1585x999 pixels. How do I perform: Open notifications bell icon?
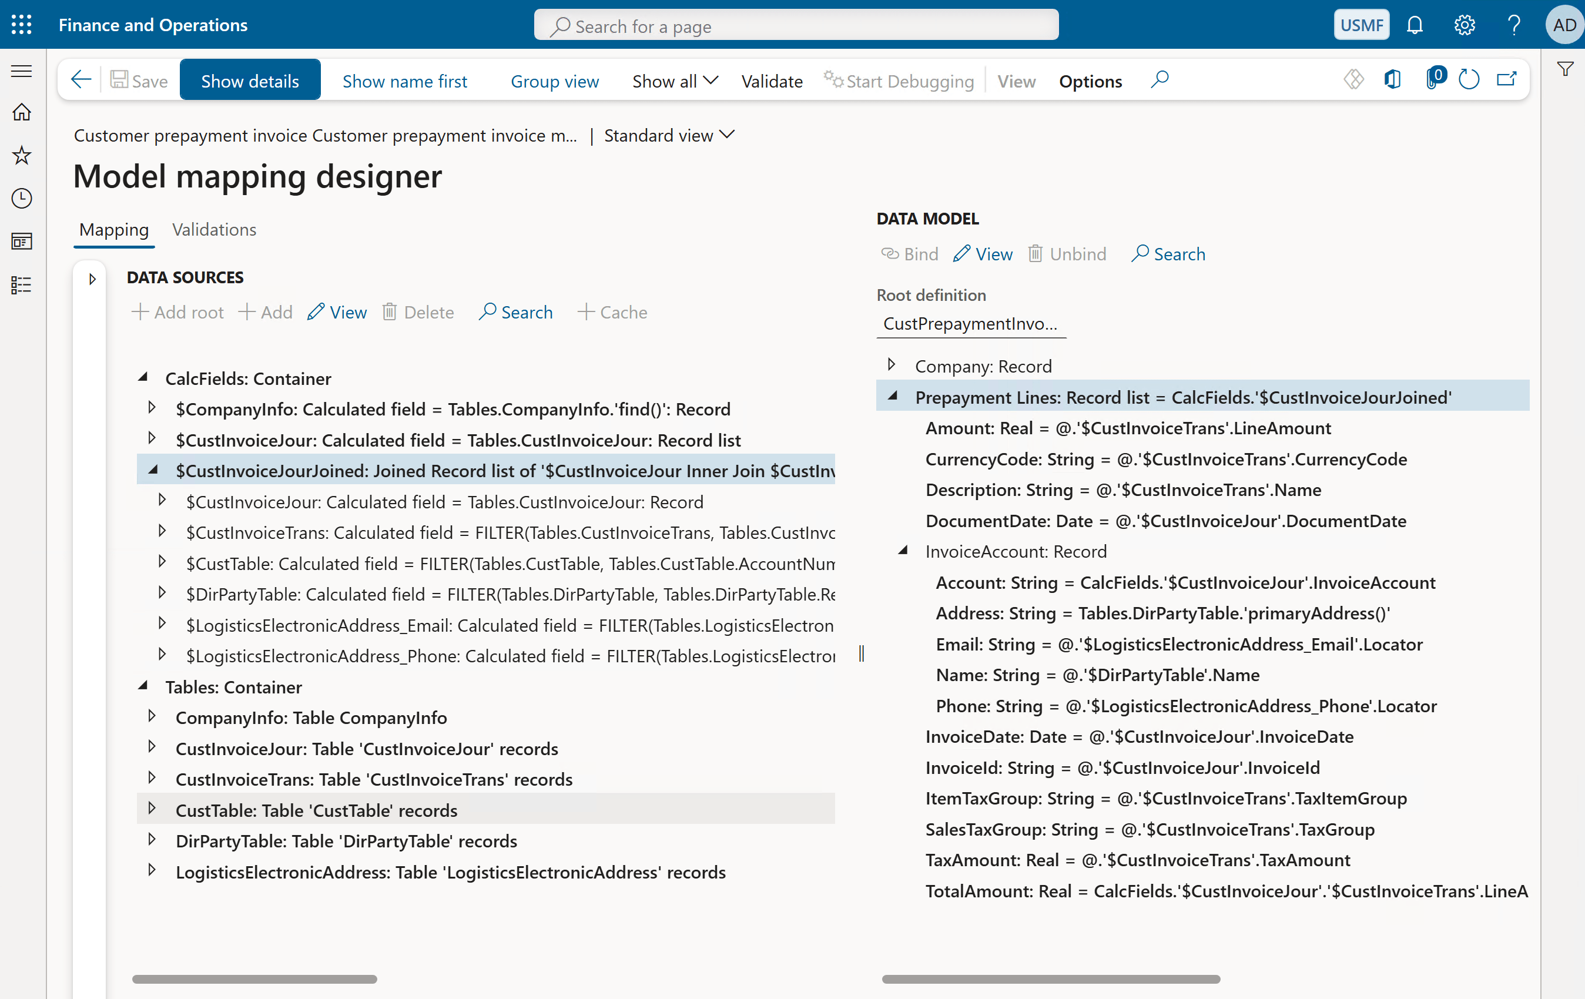pos(1414,25)
